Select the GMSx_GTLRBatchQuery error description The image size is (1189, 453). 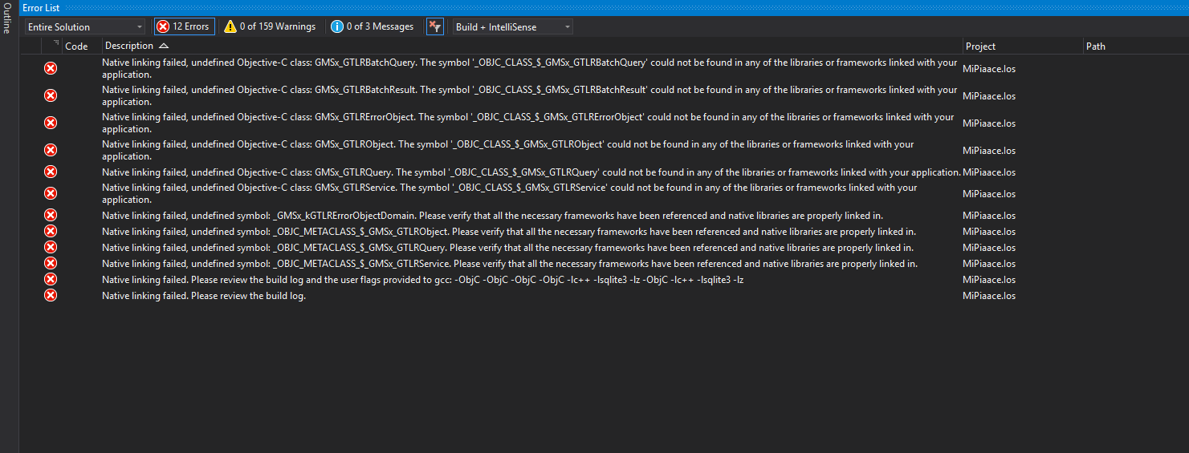(x=530, y=68)
